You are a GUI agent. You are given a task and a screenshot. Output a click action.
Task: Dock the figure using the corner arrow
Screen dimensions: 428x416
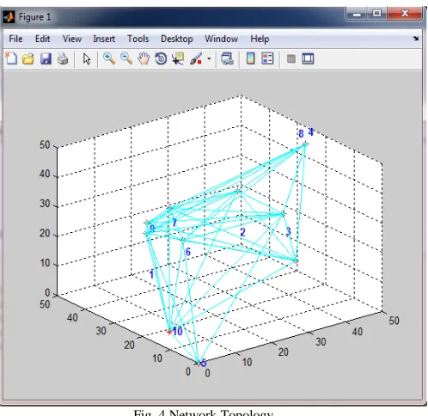416,39
